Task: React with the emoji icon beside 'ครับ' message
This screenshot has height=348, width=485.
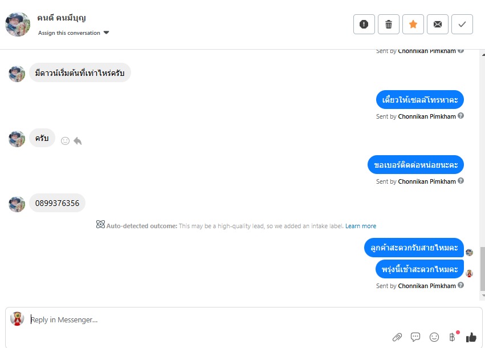Action: click(65, 140)
